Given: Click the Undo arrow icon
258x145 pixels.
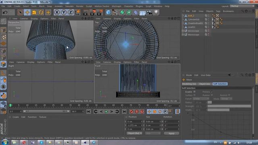Looking at the screenshot, I should (x=5, y=12).
